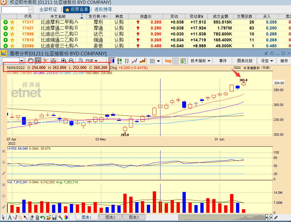Select the orange parallel lines tool

coord(20,217)
